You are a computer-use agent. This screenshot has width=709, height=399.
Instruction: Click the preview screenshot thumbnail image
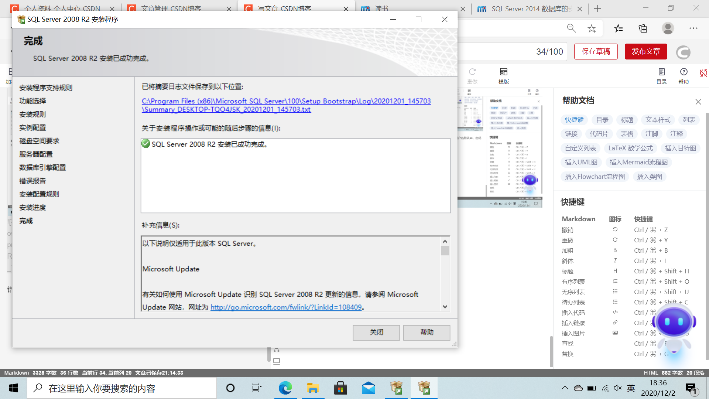click(500, 148)
